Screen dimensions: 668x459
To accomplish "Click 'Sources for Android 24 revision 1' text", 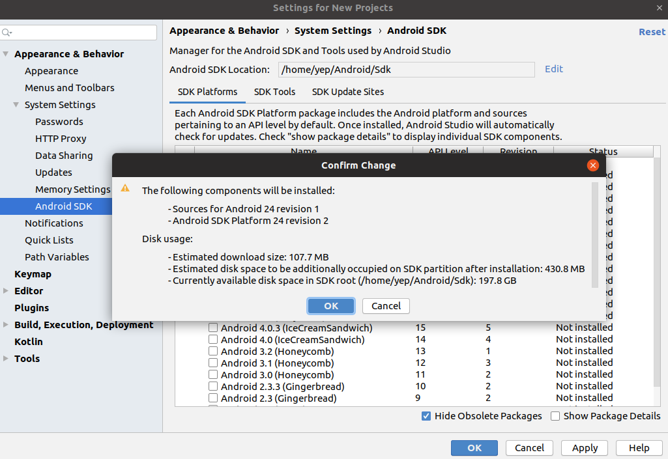I will click(x=246, y=209).
